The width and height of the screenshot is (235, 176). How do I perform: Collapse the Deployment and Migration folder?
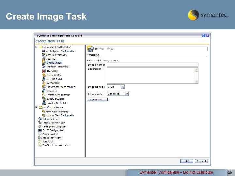(36, 47)
